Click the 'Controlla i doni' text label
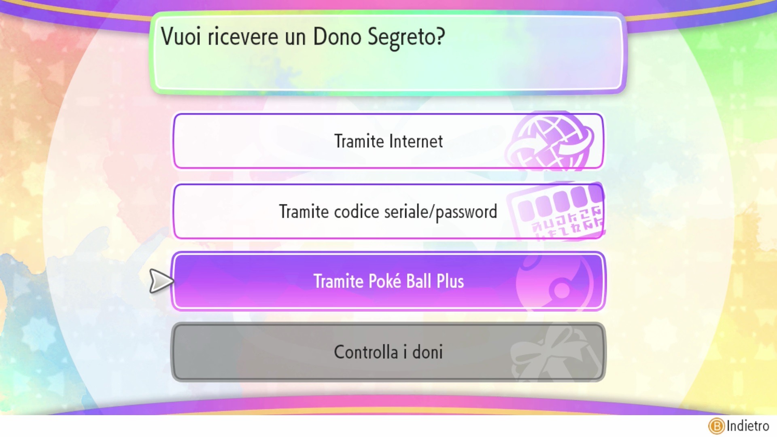 388,352
